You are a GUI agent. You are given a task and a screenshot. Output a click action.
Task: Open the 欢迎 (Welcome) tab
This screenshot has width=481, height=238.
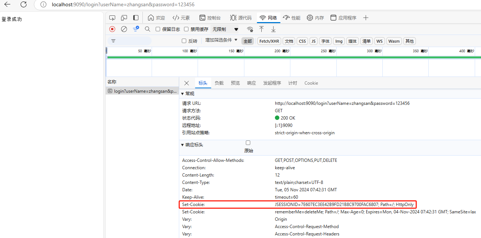(156, 18)
